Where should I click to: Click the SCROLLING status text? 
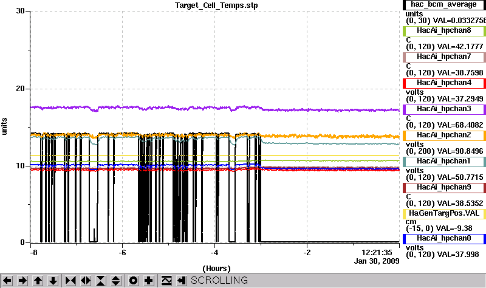pyautogui.click(x=219, y=281)
